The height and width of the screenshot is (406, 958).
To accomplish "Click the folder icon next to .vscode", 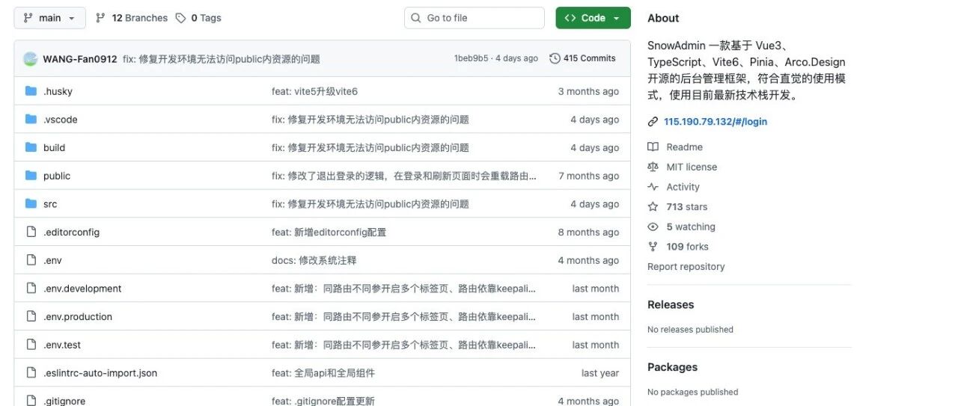I will point(31,120).
